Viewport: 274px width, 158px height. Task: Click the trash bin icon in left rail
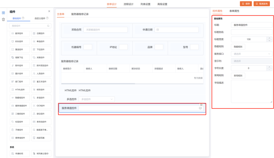point(3,19)
